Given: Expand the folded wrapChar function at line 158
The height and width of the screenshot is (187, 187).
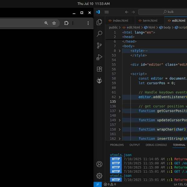Looking at the screenshot, I should (119, 129).
